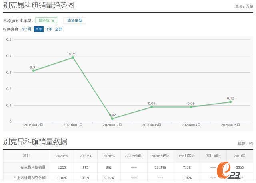Click the 2020-5环比 column header
Screen dimensions: 256x183
(x=160, y=156)
